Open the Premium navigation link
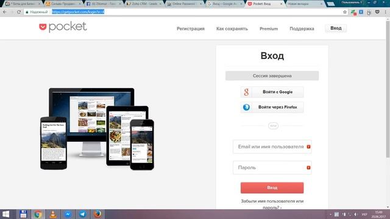 coord(269,29)
